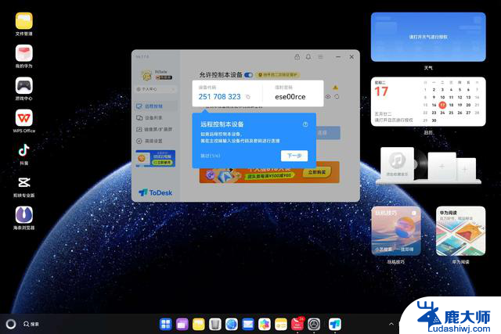
Task: Launch the 游戏中心 gamepad icon
Action: coord(24,85)
